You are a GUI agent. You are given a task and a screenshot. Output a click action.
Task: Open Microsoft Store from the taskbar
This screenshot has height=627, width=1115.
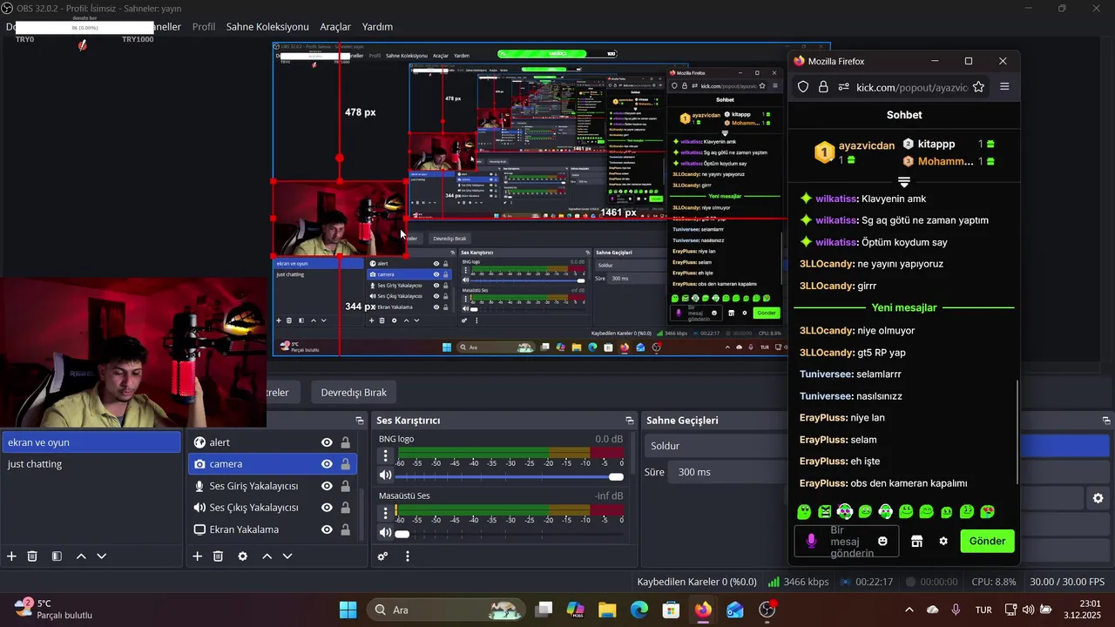point(672,610)
